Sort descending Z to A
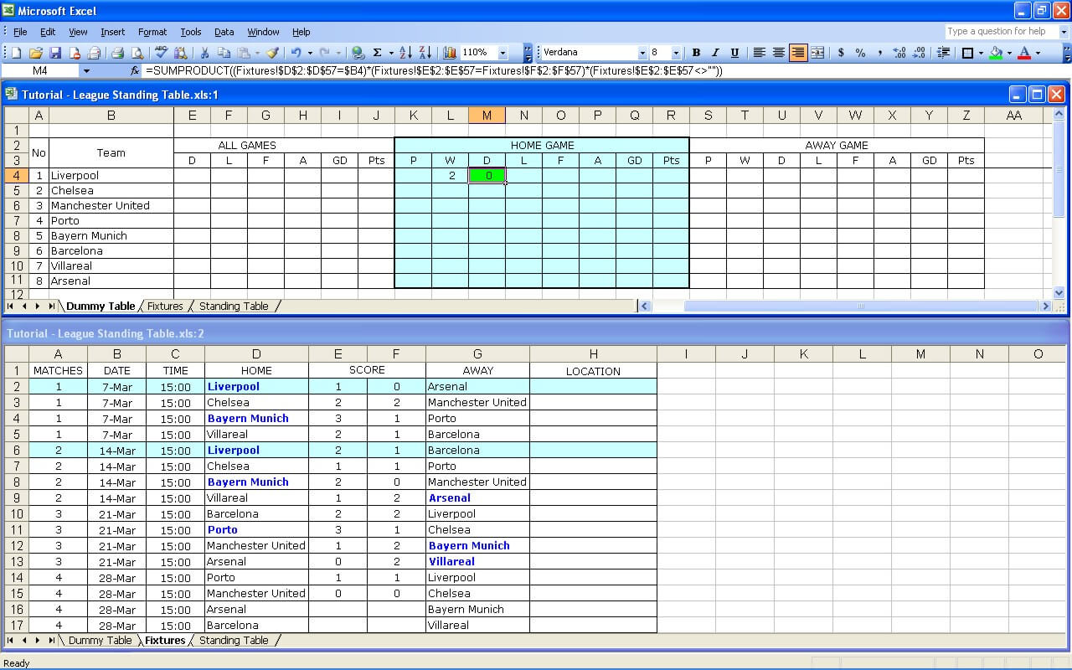Image resolution: width=1072 pixels, height=670 pixels. [425, 53]
